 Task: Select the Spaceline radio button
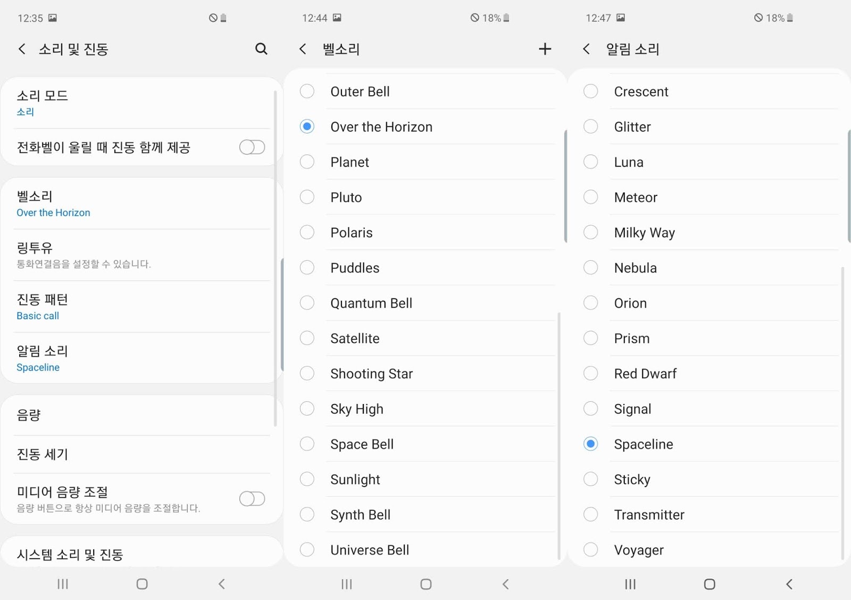[590, 443]
